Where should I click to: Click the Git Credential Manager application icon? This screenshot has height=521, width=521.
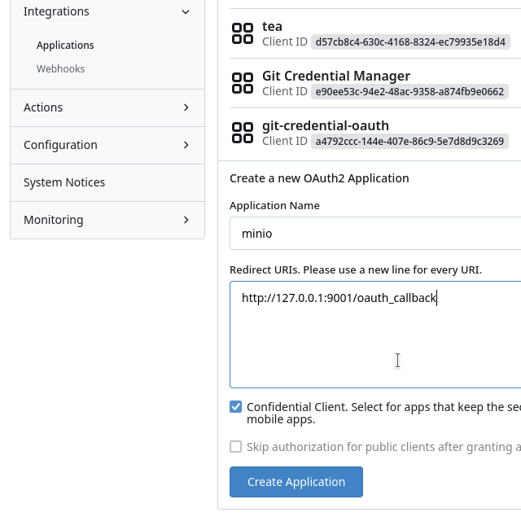pyautogui.click(x=243, y=83)
